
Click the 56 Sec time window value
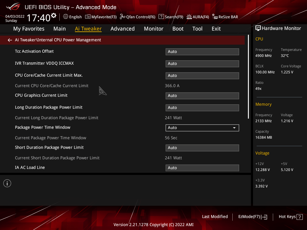(x=171, y=138)
